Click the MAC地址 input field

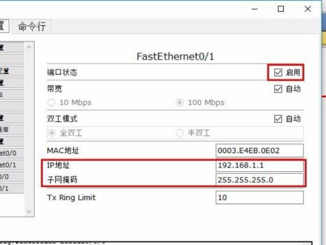point(260,150)
